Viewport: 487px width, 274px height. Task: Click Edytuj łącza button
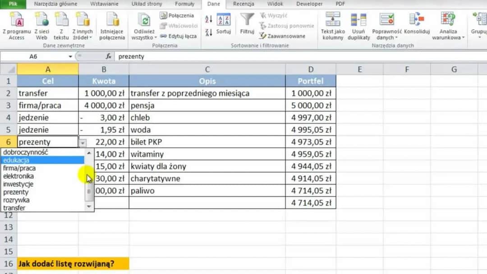click(x=179, y=36)
